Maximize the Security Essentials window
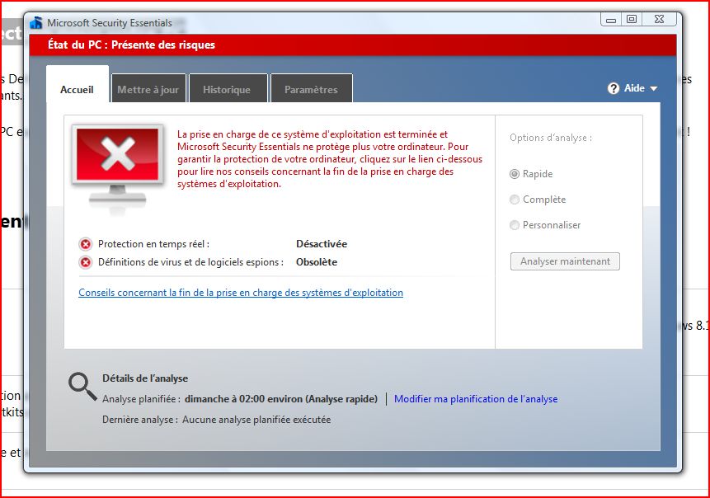This screenshot has width=710, height=498. 632,20
